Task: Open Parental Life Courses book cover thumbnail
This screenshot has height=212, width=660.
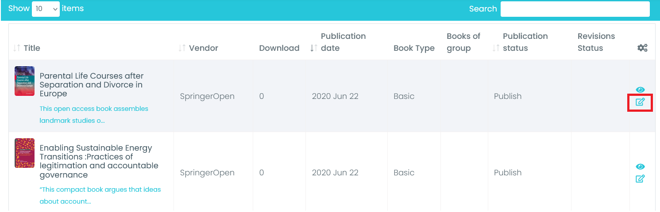Action: click(24, 81)
